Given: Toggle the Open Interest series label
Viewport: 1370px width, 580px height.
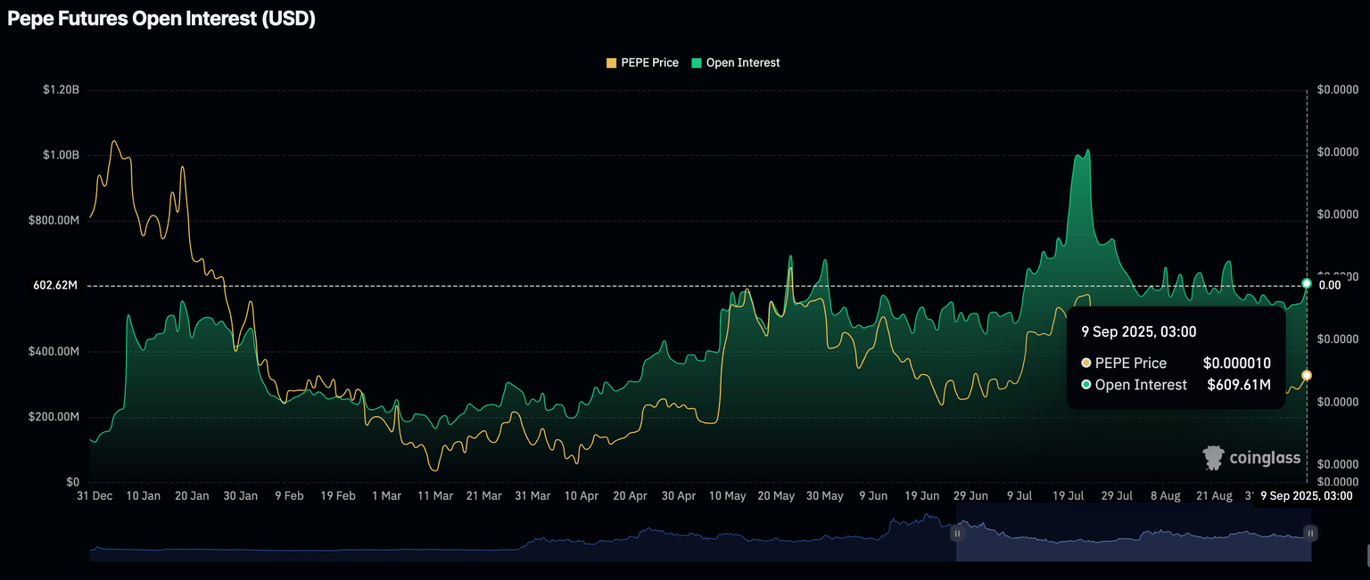Looking at the screenshot, I should [742, 63].
